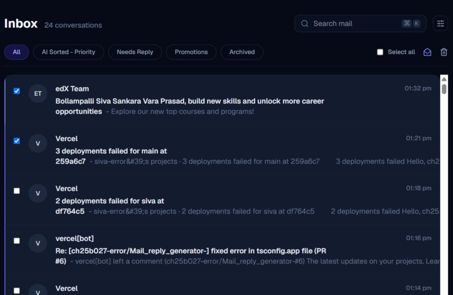This screenshot has height=295, width=453.
Task: Check the vercel[bot] email checkbox
Action: click(x=17, y=241)
